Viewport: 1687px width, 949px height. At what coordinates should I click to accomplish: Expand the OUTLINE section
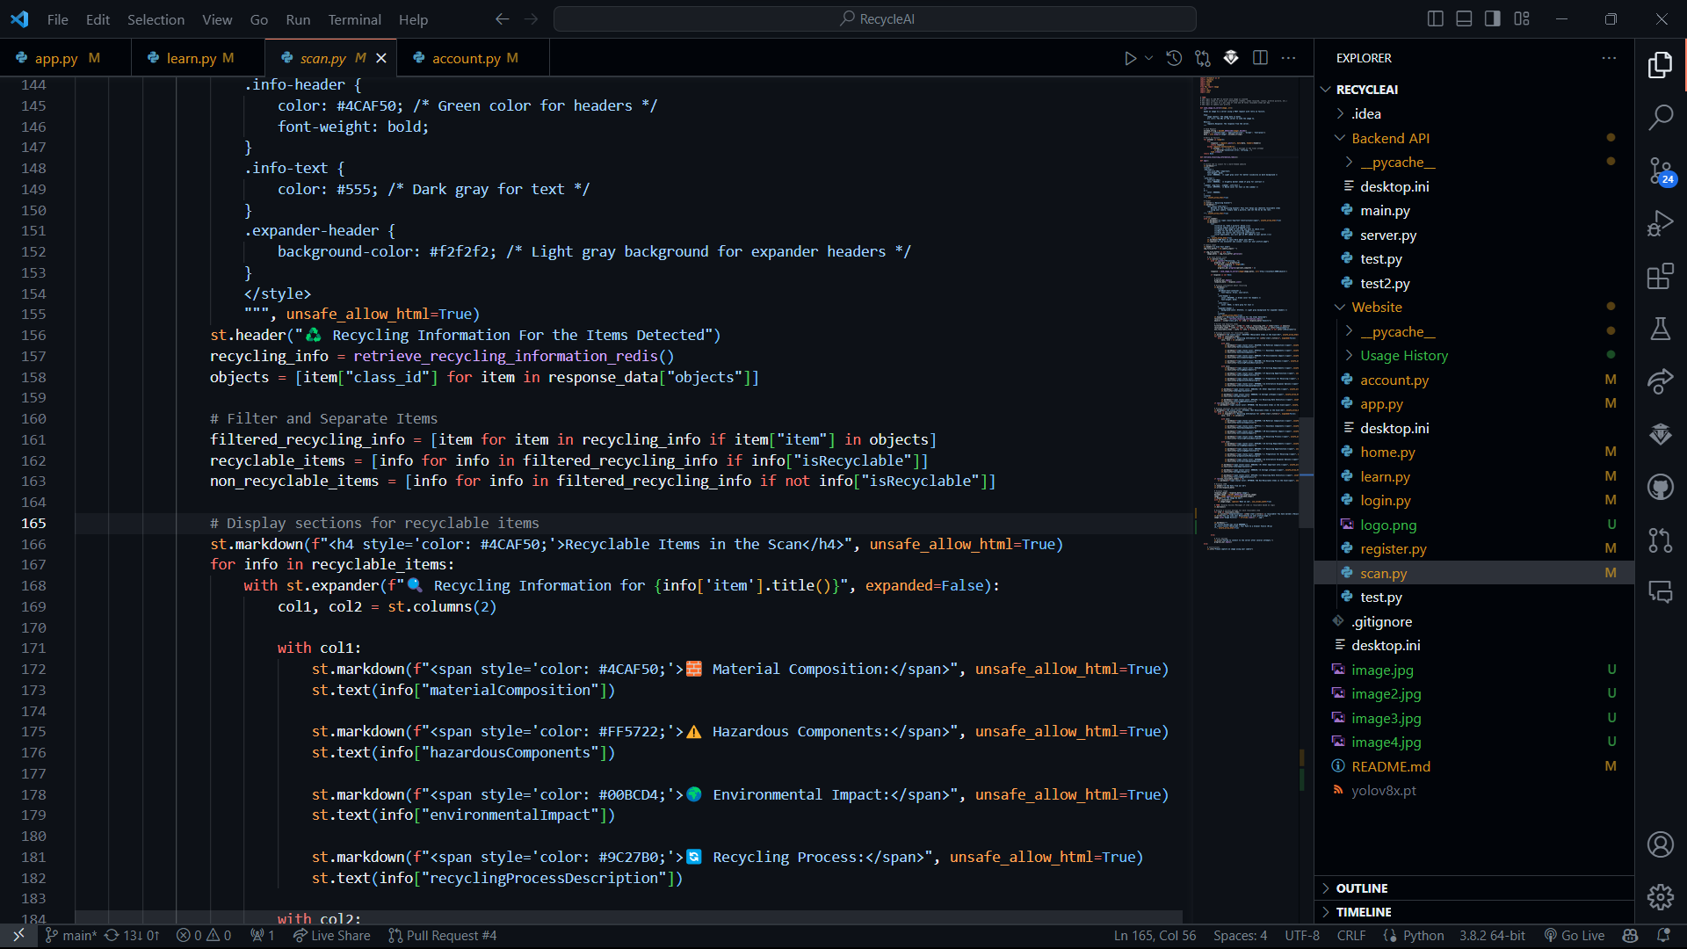click(1362, 888)
